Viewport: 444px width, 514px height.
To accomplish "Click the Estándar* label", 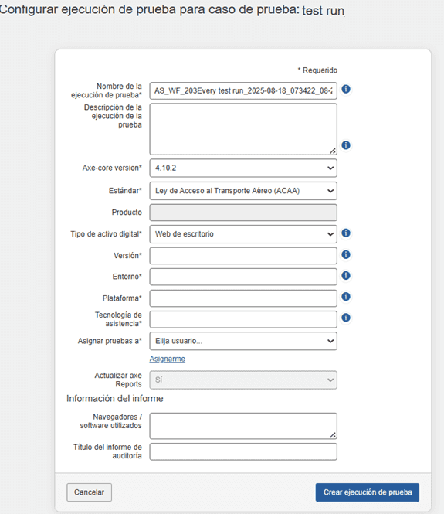I will (125, 191).
